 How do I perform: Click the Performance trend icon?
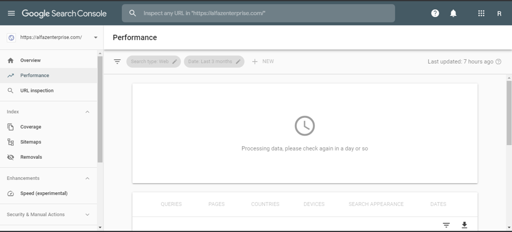coord(10,76)
